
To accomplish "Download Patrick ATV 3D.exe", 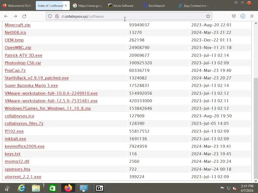I will tap(23, 55).
